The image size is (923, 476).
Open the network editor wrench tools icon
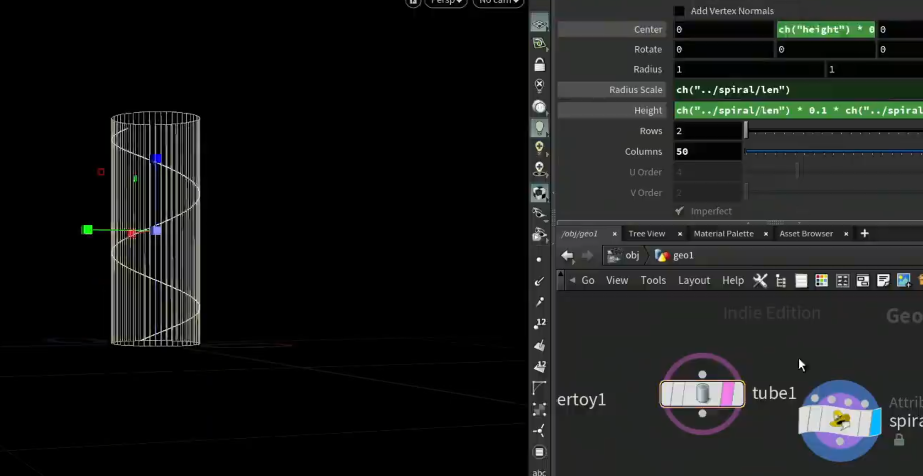pos(760,280)
